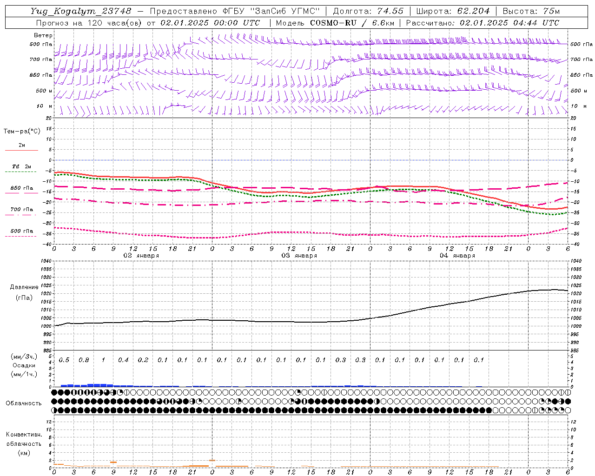This screenshot has height=476, width=595.
Task: Click the Ветер panel label
Action: coord(43,35)
